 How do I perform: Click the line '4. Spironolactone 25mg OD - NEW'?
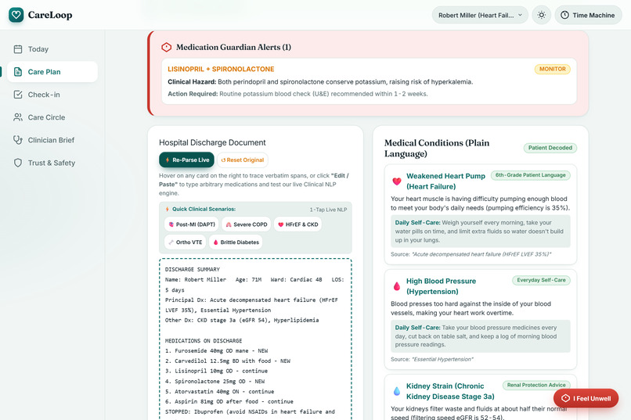(215, 382)
